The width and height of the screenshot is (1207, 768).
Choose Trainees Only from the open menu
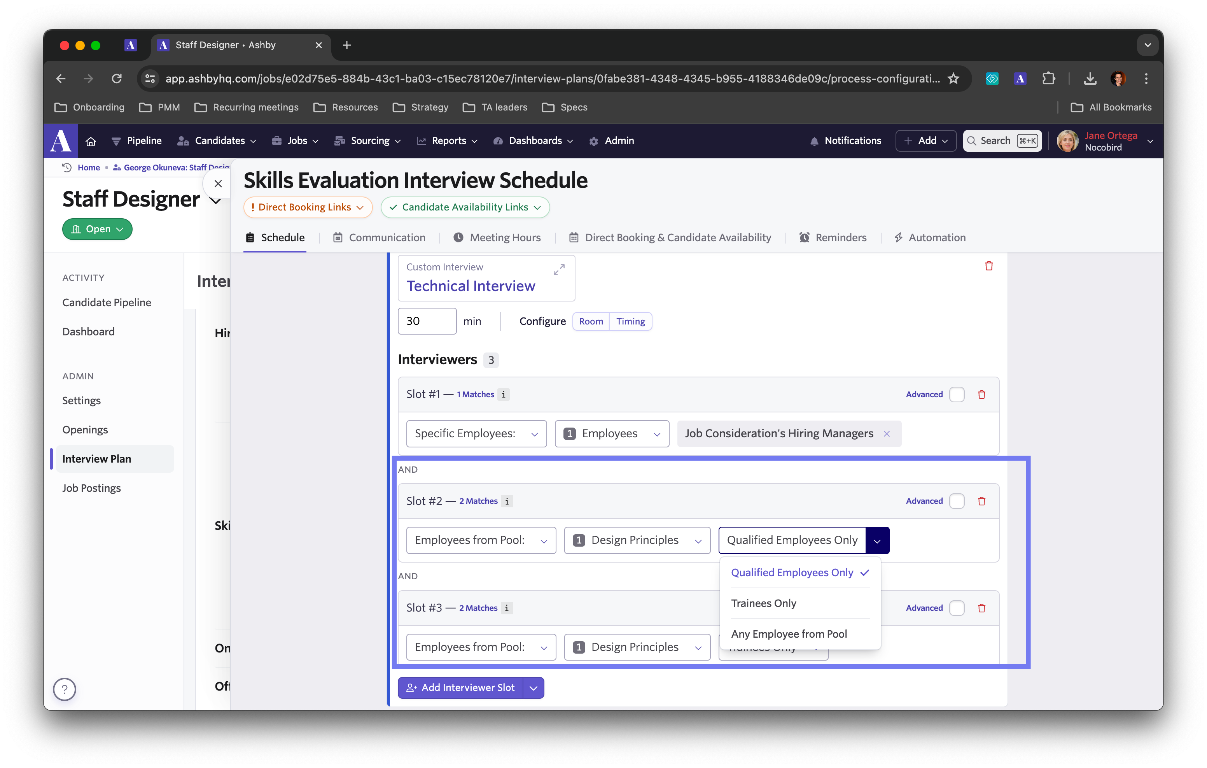coord(763,603)
